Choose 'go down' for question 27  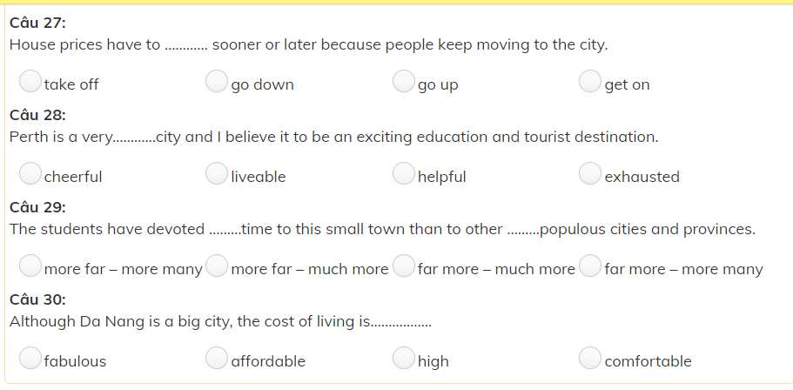pos(217,82)
